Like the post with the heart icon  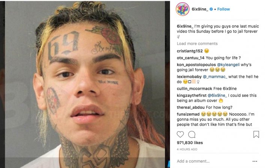tap(180, 134)
